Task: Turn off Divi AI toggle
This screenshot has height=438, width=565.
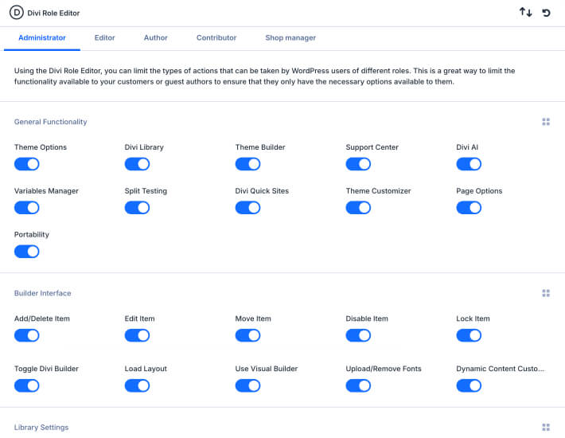Action: [x=469, y=164]
